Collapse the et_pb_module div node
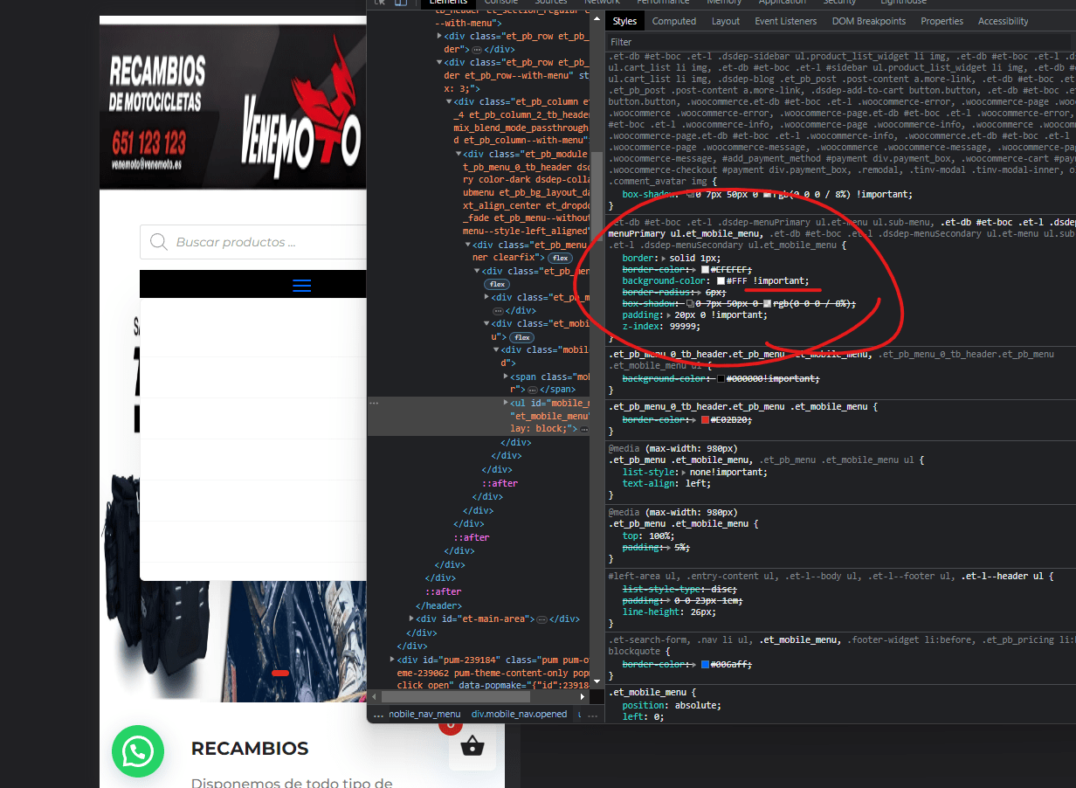This screenshot has height=788, width=1076. pos(459,155)
